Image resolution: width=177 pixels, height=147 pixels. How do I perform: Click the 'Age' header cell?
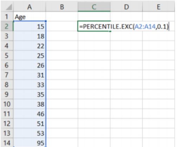[29, 16]
